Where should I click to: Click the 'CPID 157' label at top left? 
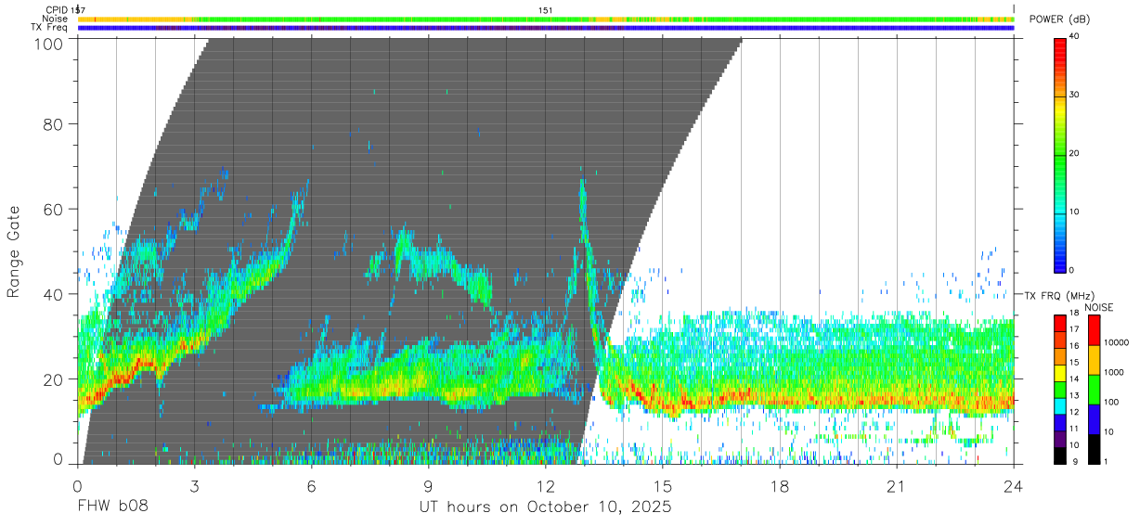point(65,10)
